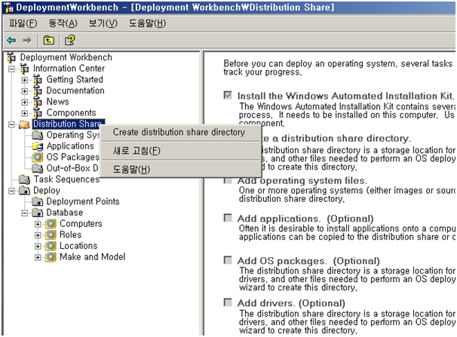This screenshot has height=337, width=457.
Task: Expand the Make and Model tree node
Action: (x=38, y=258)
